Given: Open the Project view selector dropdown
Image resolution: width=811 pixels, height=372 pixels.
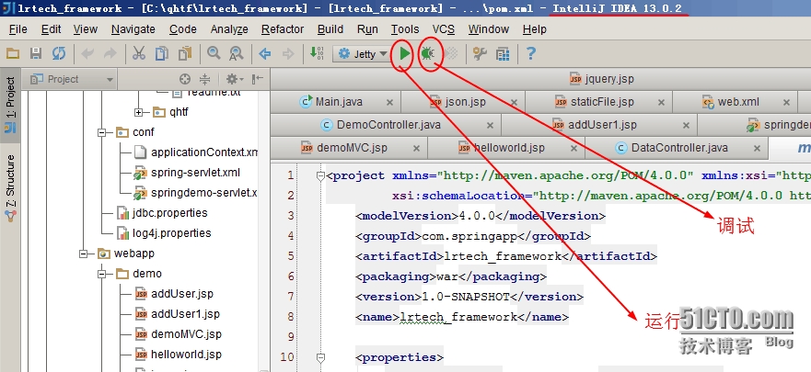Looking at the screenshot, I should (x=73, y=79).
